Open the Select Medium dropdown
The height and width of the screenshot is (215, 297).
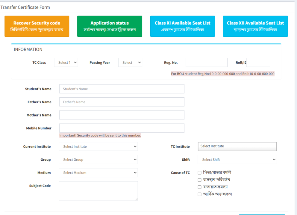pyautogui.click(x=98, y=173)
